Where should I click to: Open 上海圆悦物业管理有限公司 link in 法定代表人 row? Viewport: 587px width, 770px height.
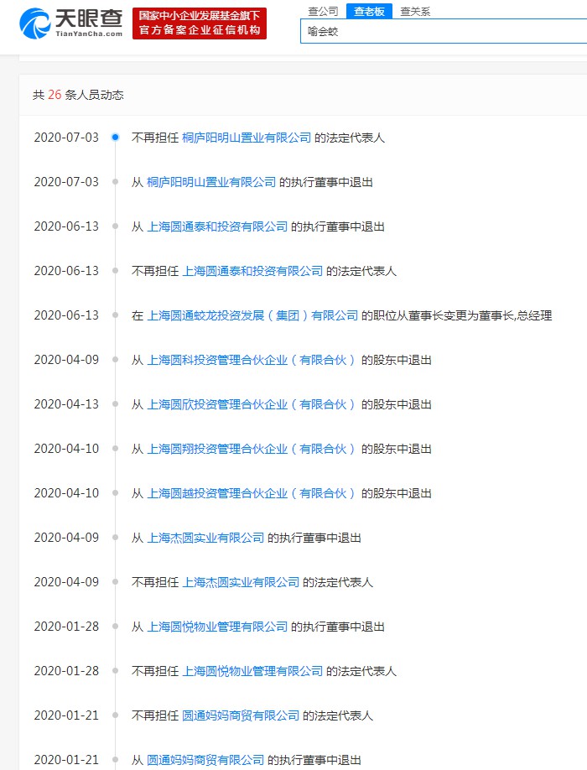point(252,671)
